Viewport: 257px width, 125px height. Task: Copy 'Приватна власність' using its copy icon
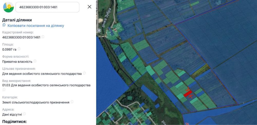tap(35, 61)
